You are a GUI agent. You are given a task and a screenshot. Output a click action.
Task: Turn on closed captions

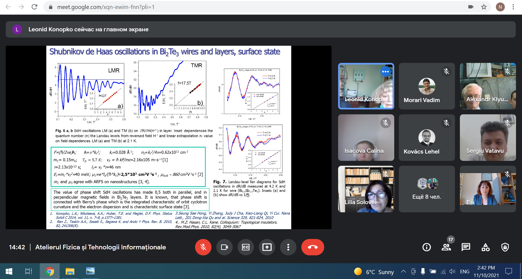(245, 247)
